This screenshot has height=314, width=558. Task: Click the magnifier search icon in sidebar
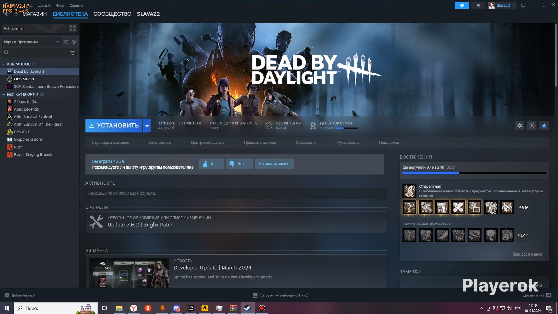tap(6, 53)
